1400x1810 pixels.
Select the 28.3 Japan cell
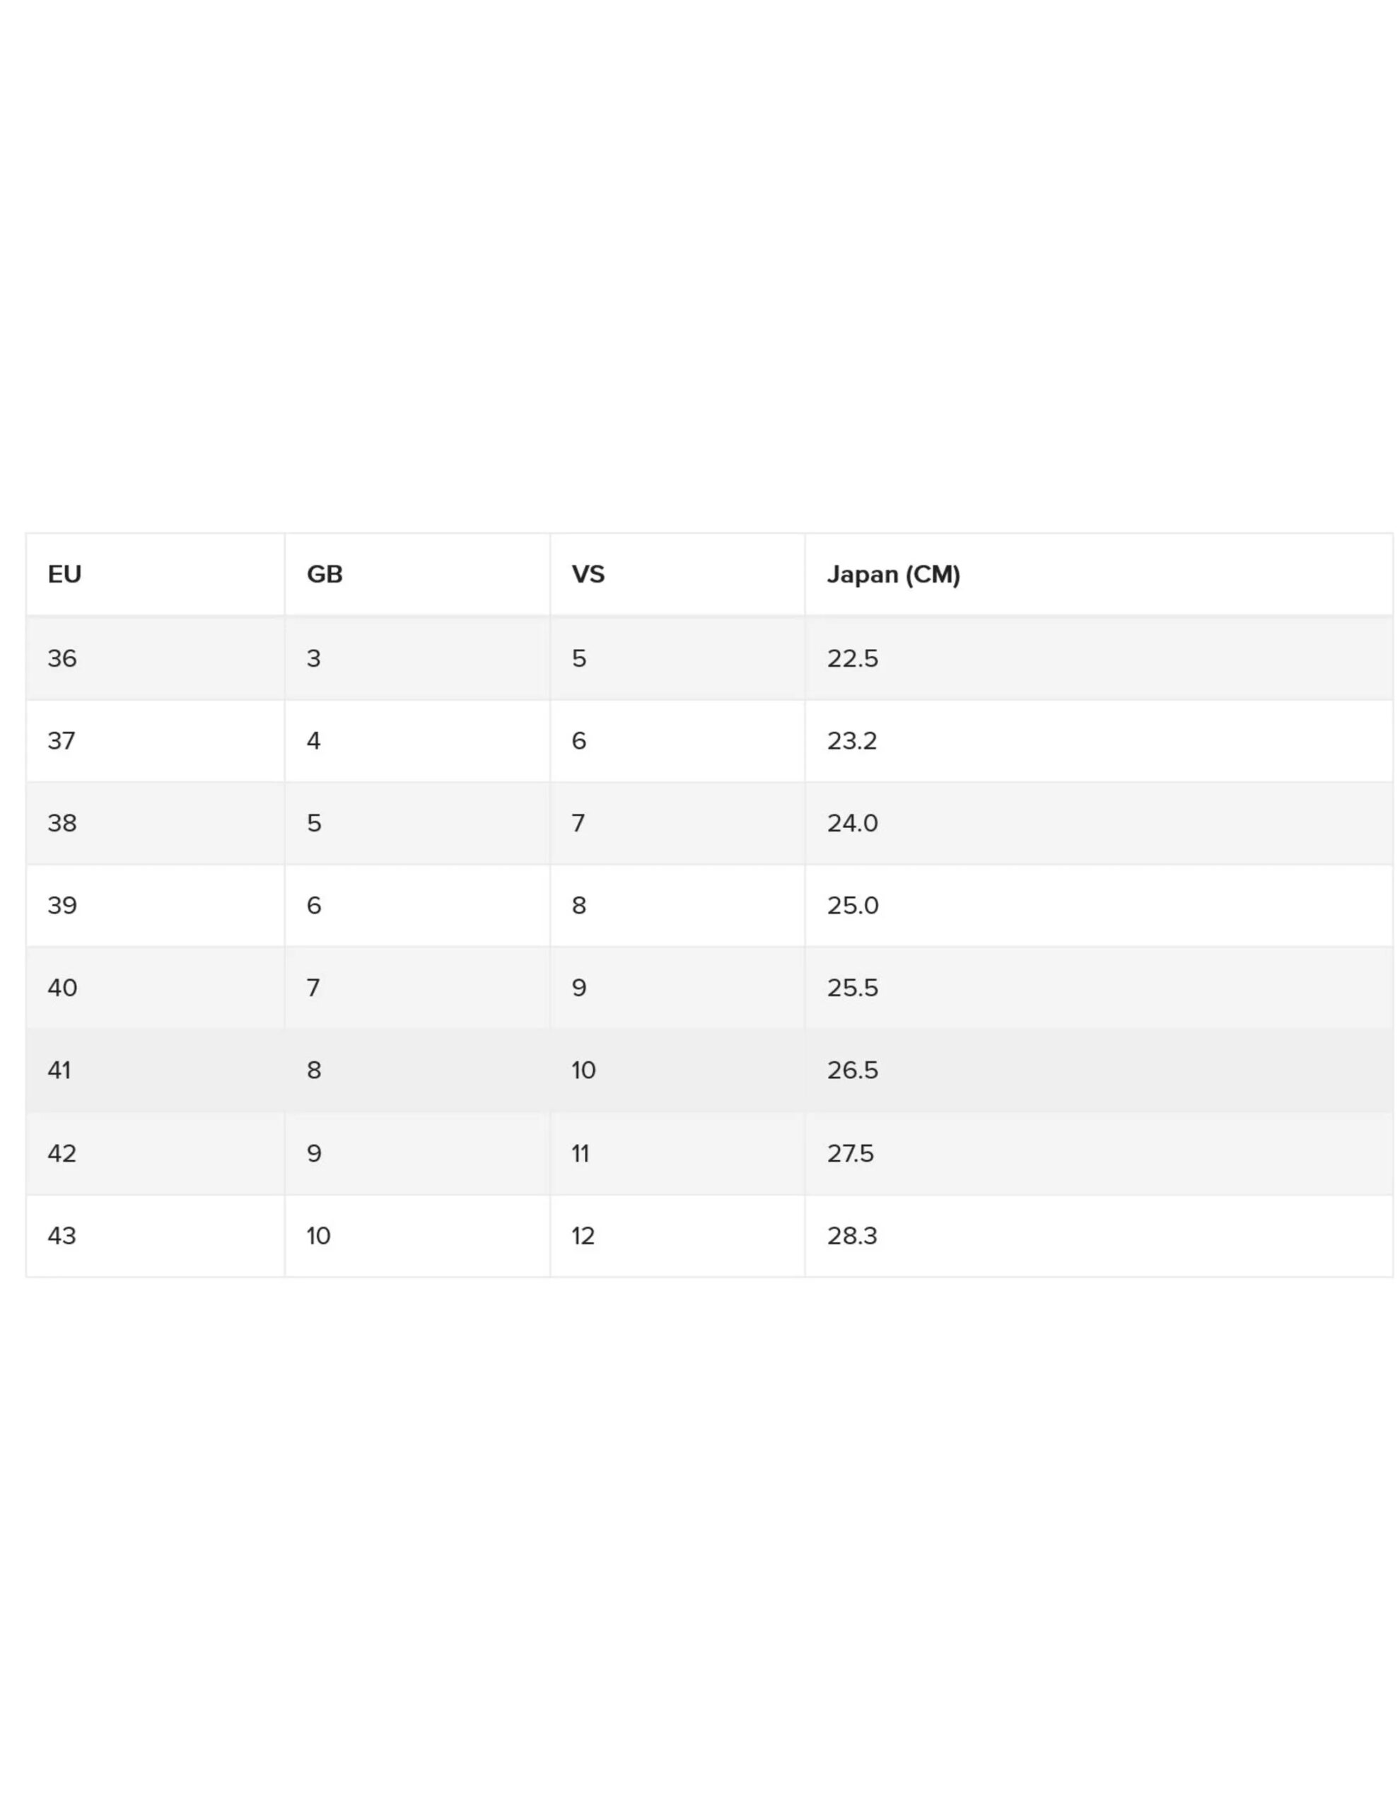1098,1236
